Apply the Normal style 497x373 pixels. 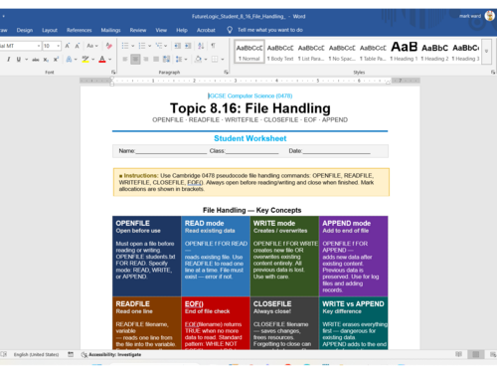(249, 52)
